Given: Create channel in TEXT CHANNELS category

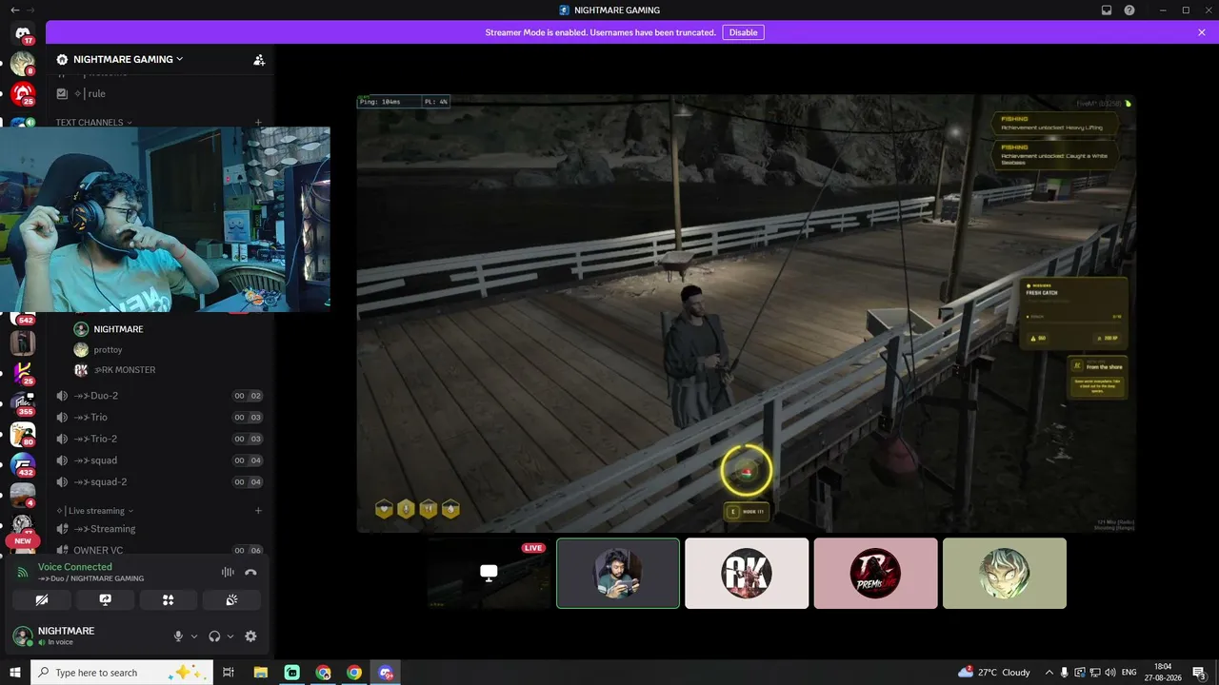Looking at the screenshot, I should pos(258,123).
